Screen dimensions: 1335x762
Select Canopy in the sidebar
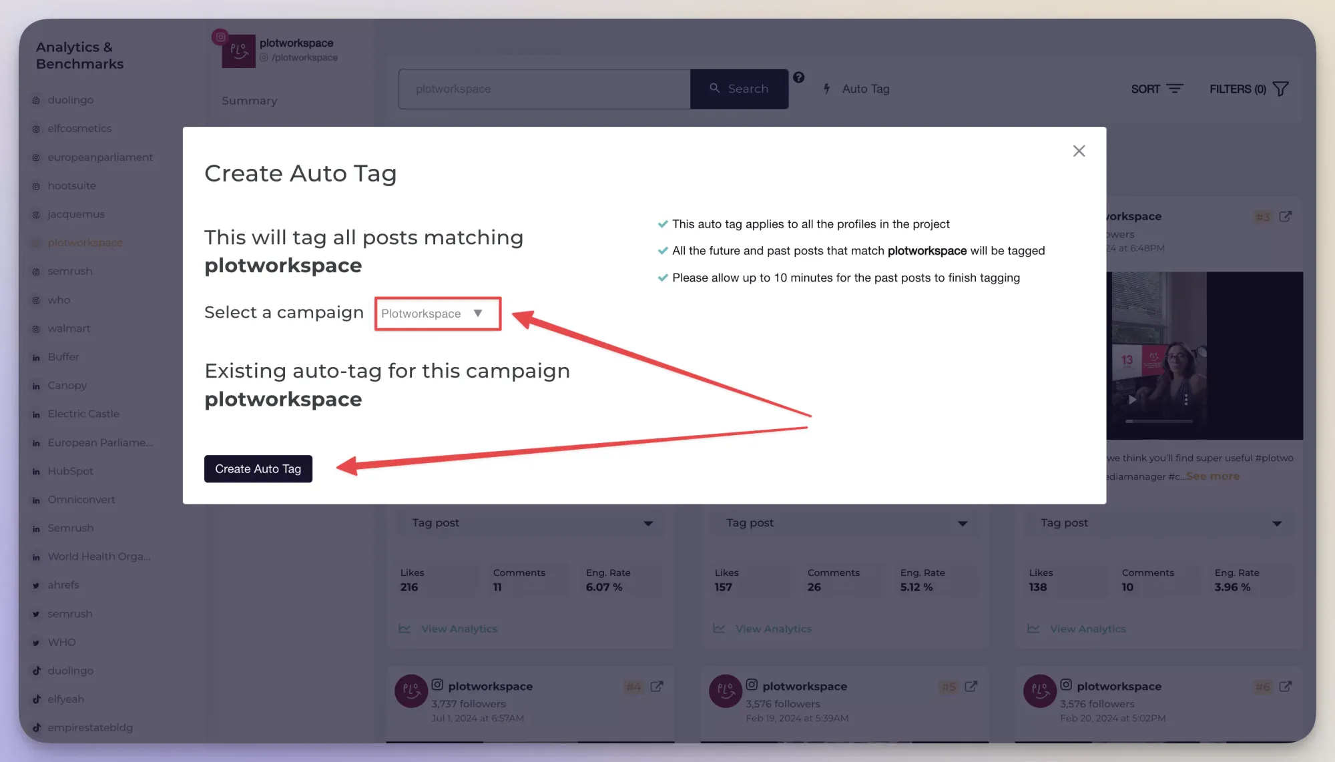point(67,386)
